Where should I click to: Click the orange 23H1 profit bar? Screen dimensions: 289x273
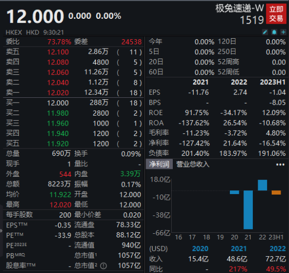pyautogui.click(x=276, y=192)
